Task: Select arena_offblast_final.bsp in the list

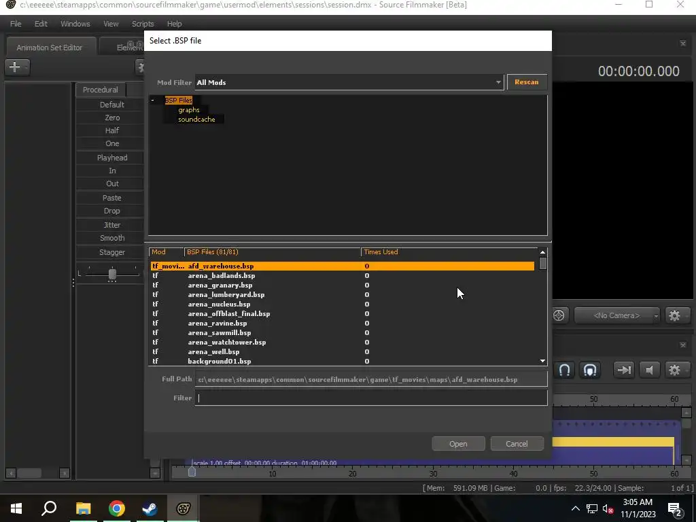Action: coord(343,314)
